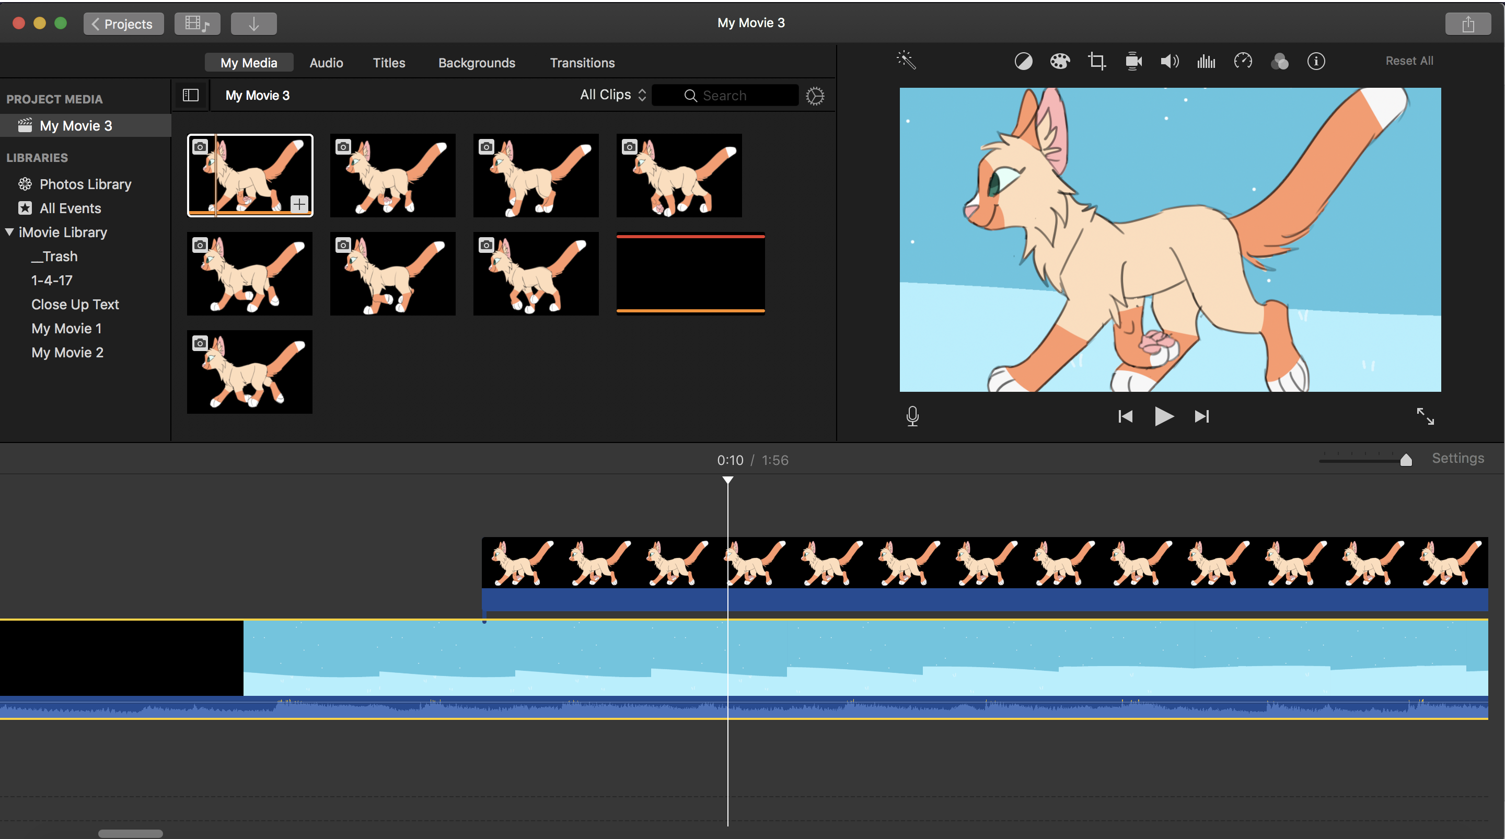Screen dimensions: 1505x839
Task: Click the Reset All button
Action: [x=1409, y=61]
